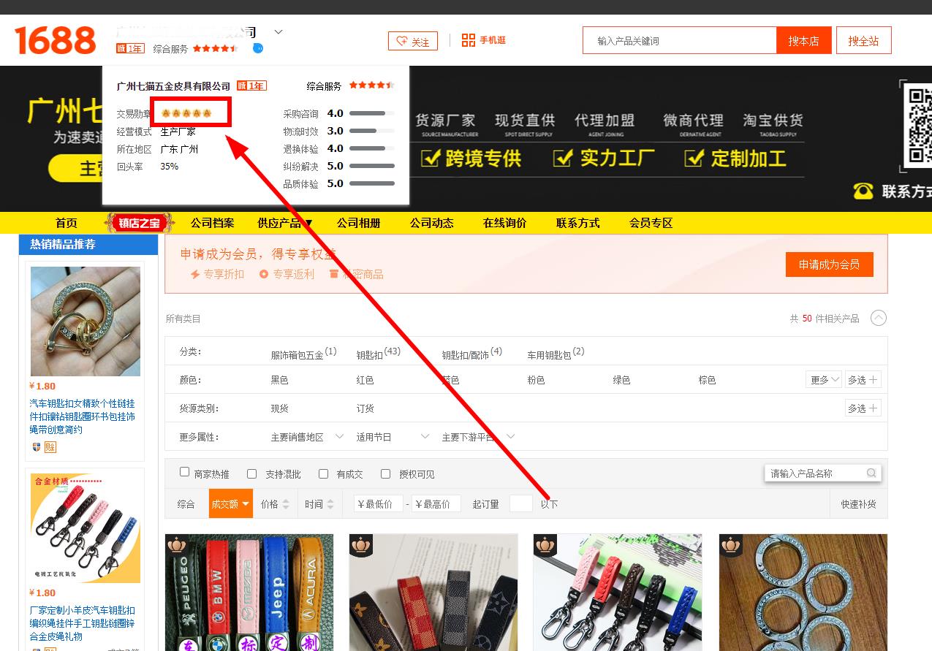Collapse the category filter with circled up-arrow
Viewport: 932px width, 651px height.
point(879,318)
